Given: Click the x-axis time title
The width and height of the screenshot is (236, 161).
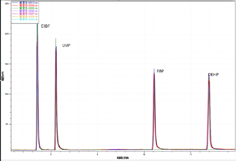Looking at the screenshot, I should click(123, 157).
